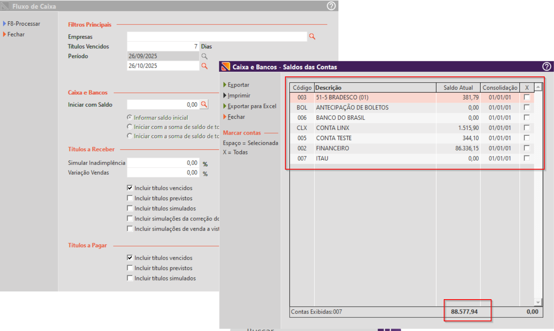This screenshot has width=554, height=331.
Task: Open help in the Saldos das Contas window
Action: (547, 66)
